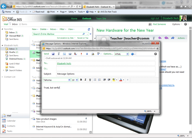Viewport: 192px width, 138px height.
Task: Click the Check Names icon
Action: [x=76, y=54]
